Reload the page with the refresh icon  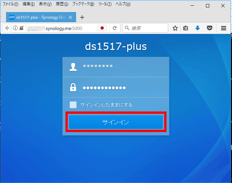coord(115,28)
